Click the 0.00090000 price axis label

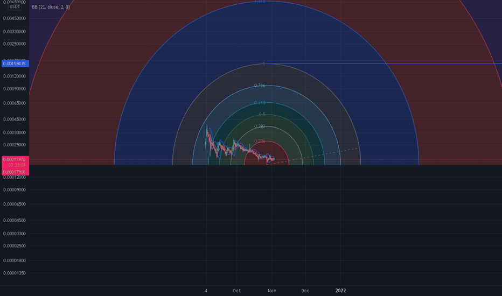tap(15, 89)
